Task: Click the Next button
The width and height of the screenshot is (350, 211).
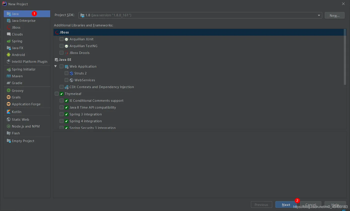Action: point(286,204)
